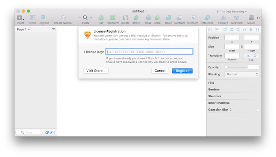
Task: Flip horizontally button
Action: pos(248,56)
